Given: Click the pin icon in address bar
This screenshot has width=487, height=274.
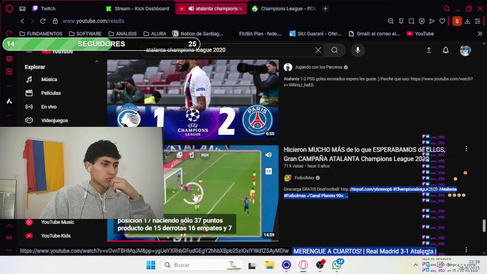Looking at the screenshot, I should coord(401,21).
